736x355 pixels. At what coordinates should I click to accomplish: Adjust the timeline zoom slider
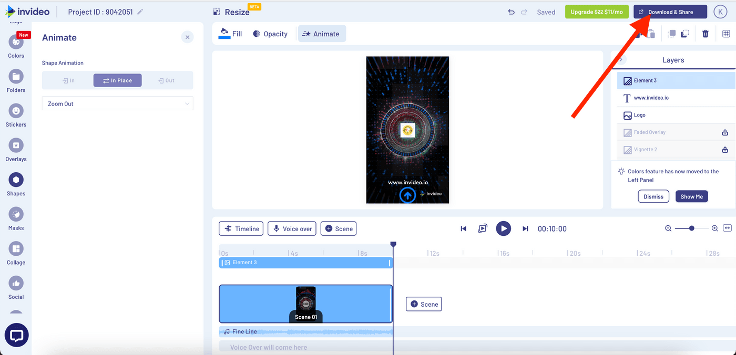(x=691, y=228)
